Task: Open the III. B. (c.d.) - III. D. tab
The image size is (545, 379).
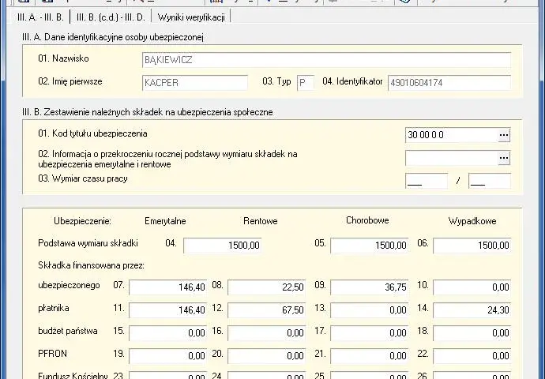Action: click(x=111, y=17)
